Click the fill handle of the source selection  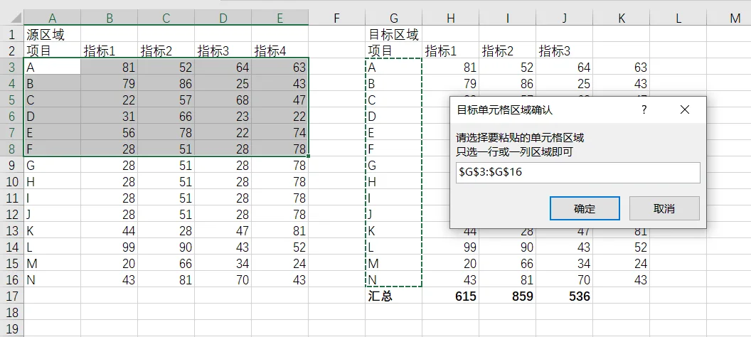(309, 156)
